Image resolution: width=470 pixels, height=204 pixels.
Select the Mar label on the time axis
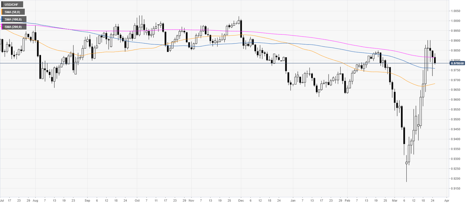click(394, 201)
